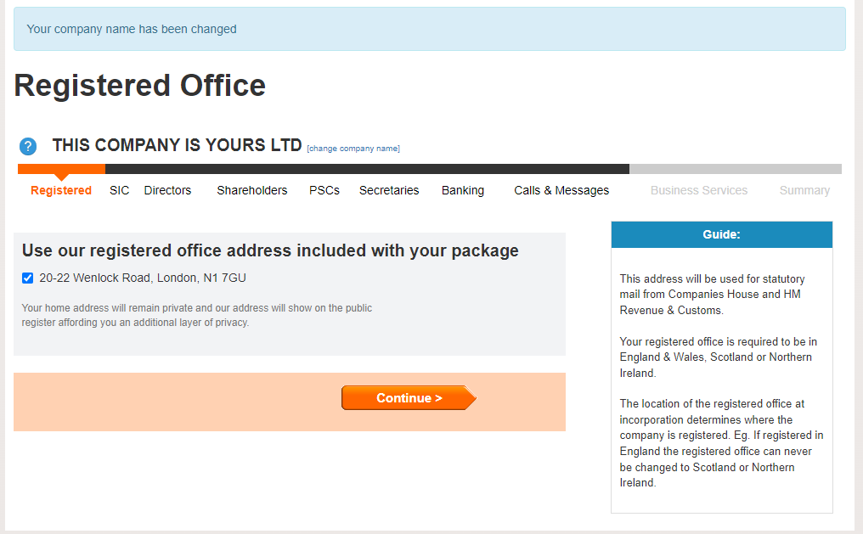Viewport: 863px width, 534px height.
Task: Select the Registered step tab
Action: click(61, 190)
